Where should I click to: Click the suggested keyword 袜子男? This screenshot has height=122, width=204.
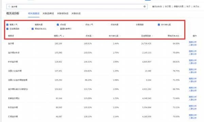click(168, 6)
